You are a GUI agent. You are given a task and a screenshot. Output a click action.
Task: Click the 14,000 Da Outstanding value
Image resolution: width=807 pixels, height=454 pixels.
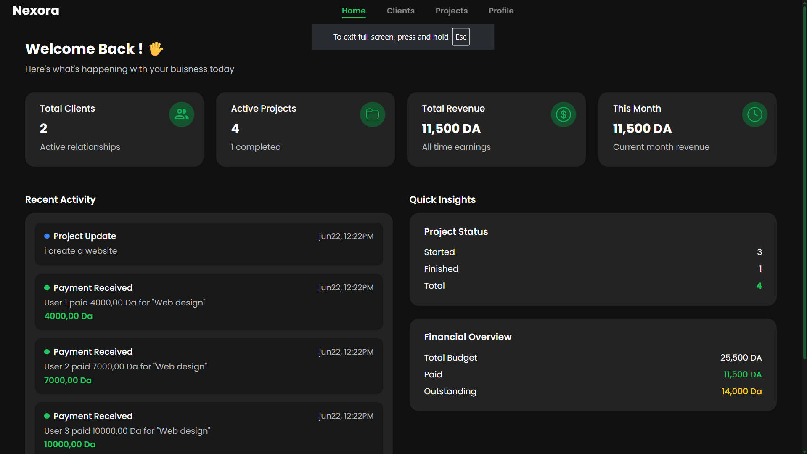coord(741,391)
